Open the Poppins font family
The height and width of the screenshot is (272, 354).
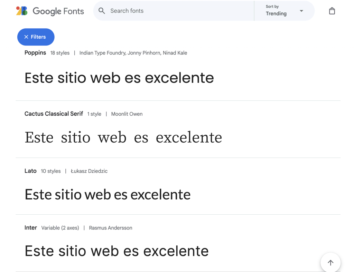click(35, 53)
